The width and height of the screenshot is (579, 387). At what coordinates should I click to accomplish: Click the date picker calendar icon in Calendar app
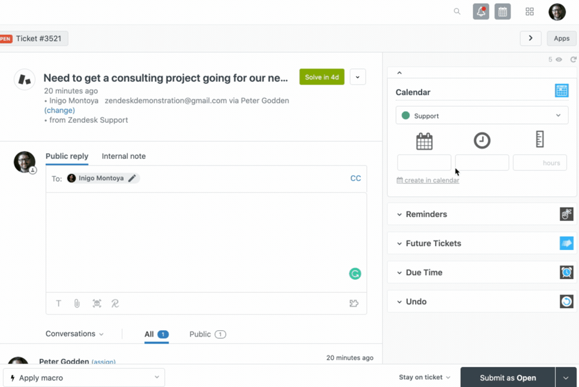[424, 141]
